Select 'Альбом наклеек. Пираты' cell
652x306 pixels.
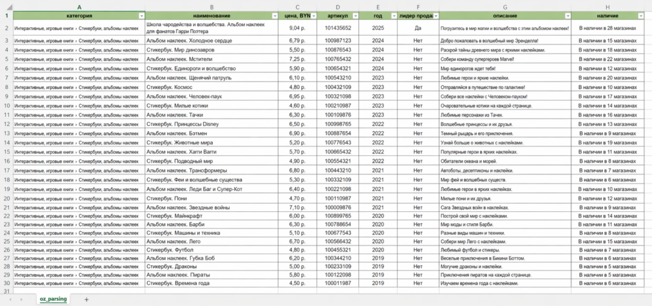(211, 275)
